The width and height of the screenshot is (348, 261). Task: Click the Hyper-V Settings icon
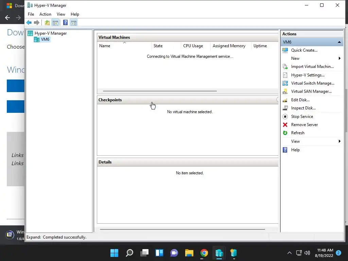(285, 75)
